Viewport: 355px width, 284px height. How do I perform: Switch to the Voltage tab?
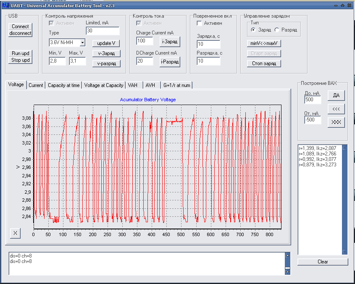16,84
